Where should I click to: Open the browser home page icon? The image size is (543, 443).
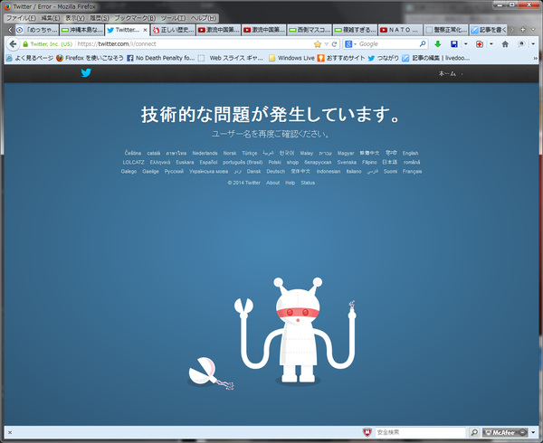point(505,44)
